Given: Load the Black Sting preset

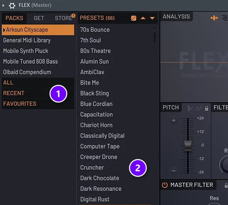Looking at the screenshot, I should click(x=94, y=93).
